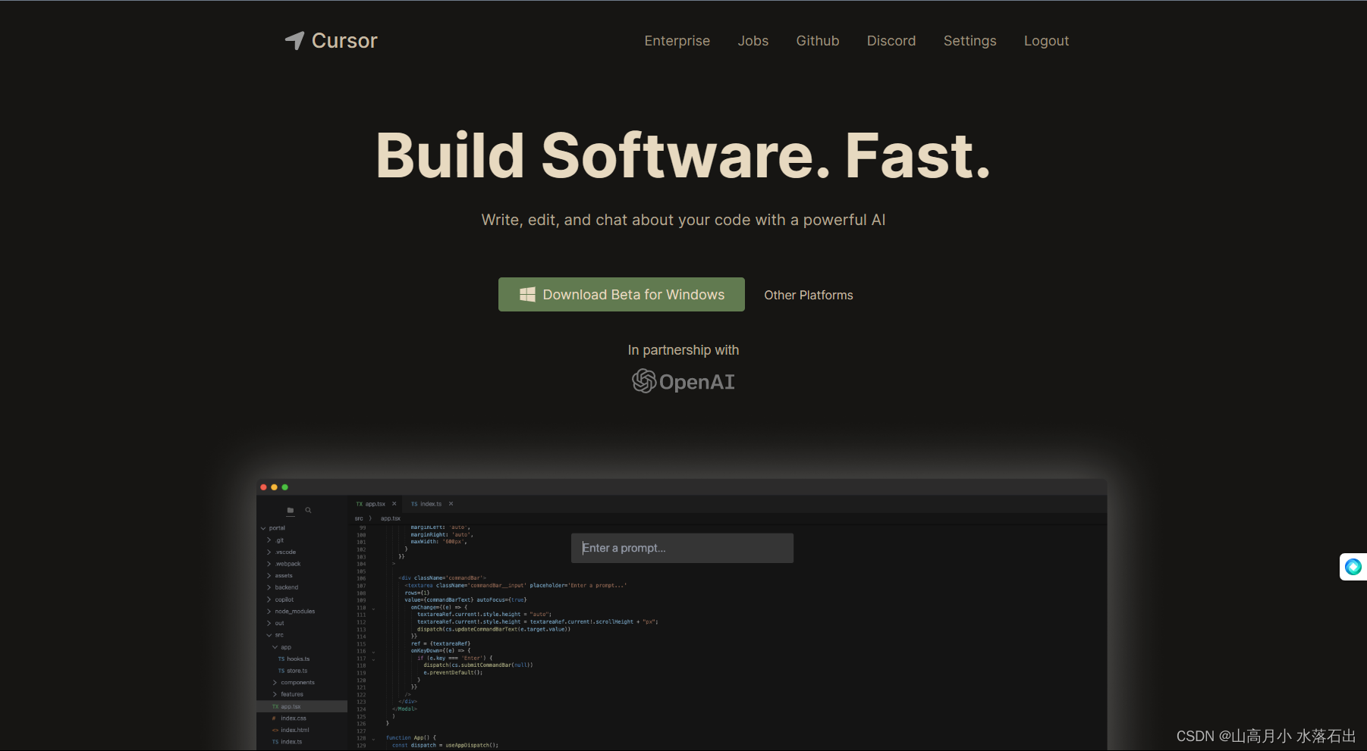Screen dimensions: 1367x751
Task: Collapse the portal root folder chevron
Action: click(263, 528)
